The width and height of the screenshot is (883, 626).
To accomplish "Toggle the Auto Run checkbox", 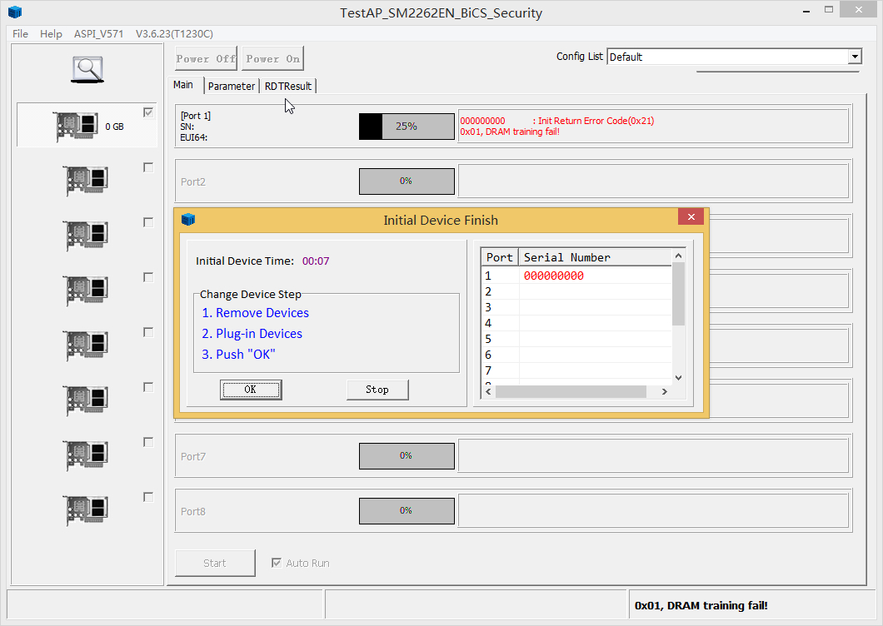I will click(277, 563).
